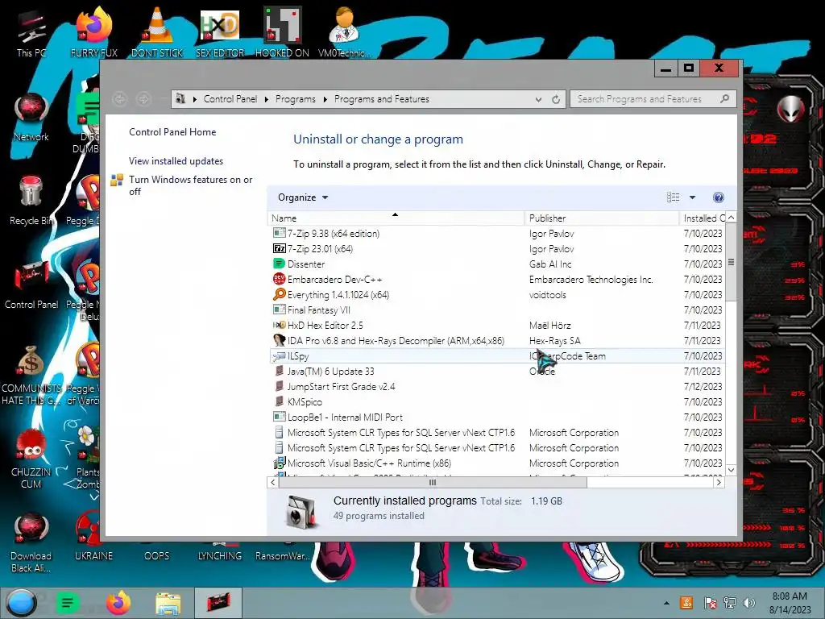Viewport: 825px width, 619px height.
Task: Click the vertical scrollbar up arrow
Action: (731, 218)
